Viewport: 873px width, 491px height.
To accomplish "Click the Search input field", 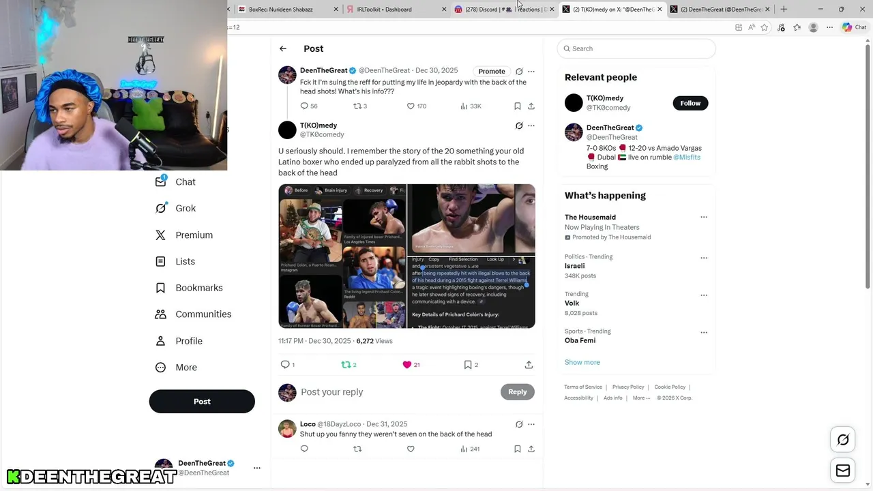I will click(636, 48).
